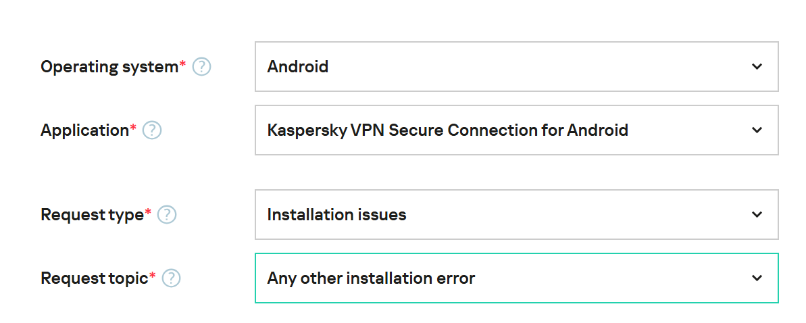Click the chevron arrow in the Installation issues dropdown
The image size is (806, 323).
[x=757, y=214]
